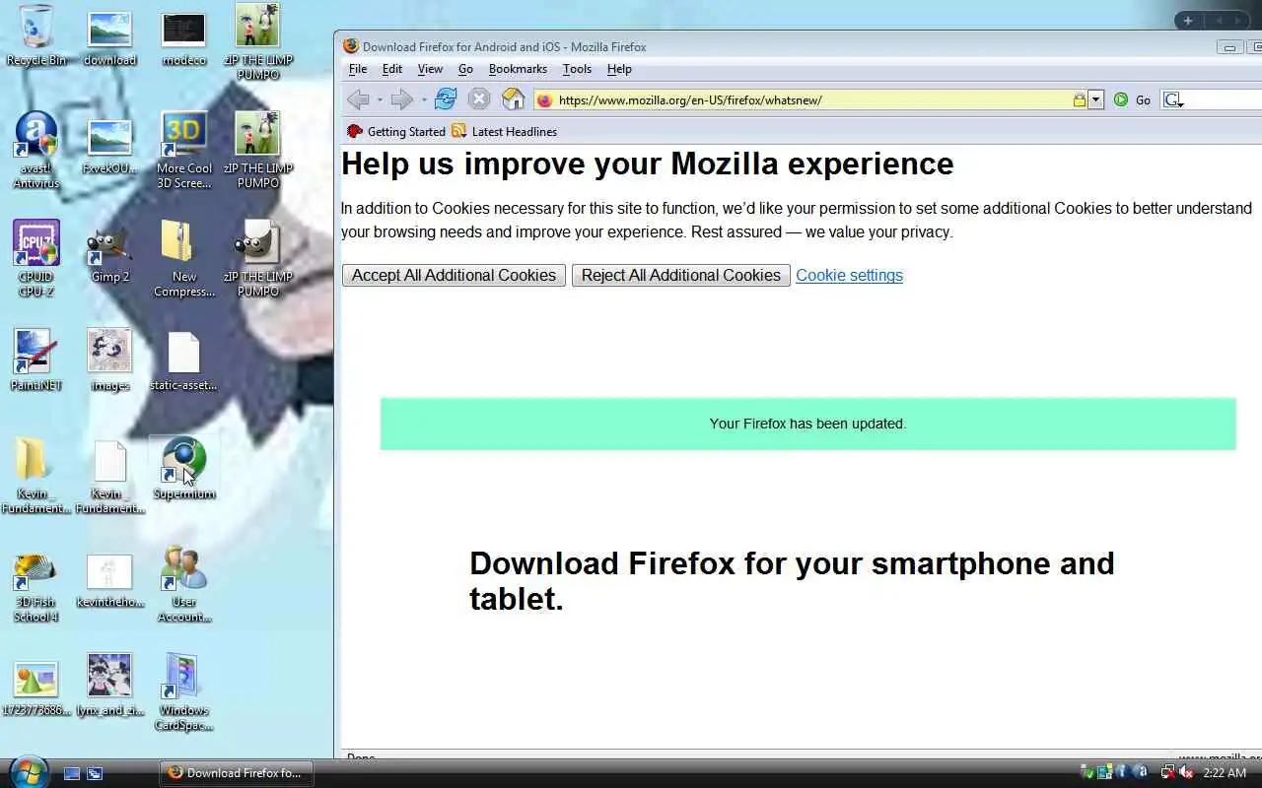Click the Go text button beside address bar
The height and width of the screenshot is (788, 1262).
[x=1143, y=99]
